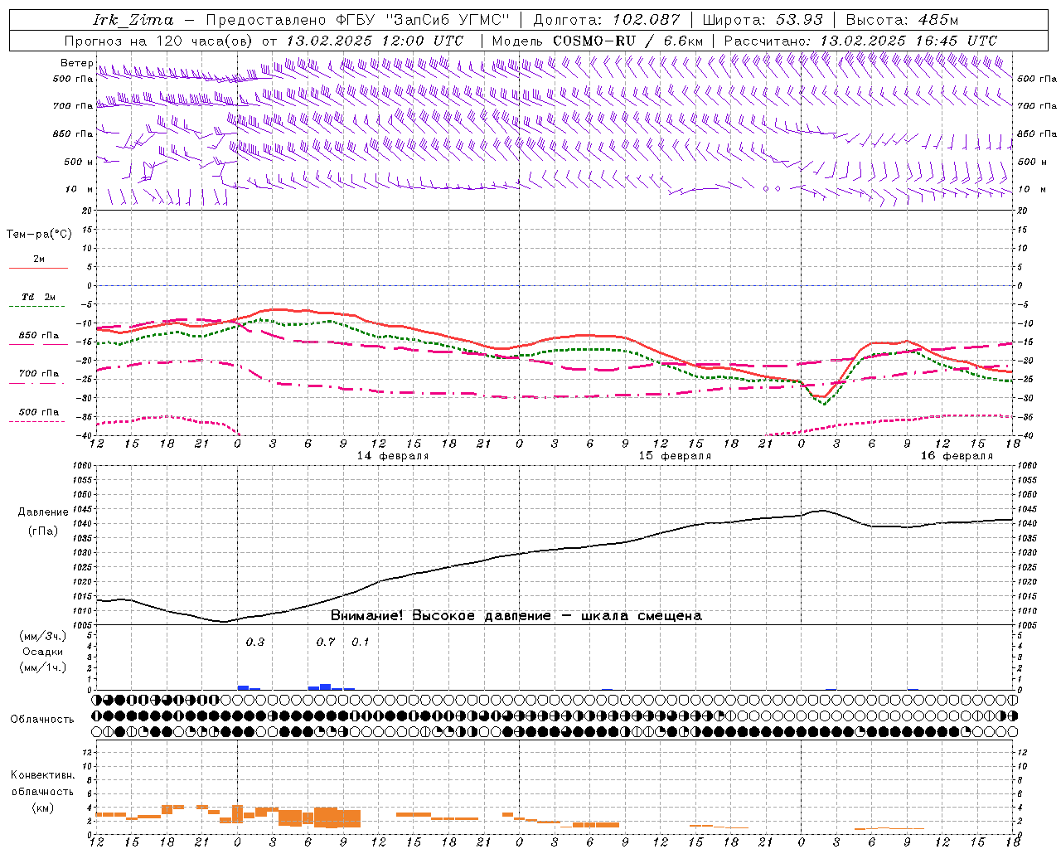Click the provider text 'ФГБУ "ЗапСиб УГМС"'
Image resolution: width=1061 pixels, height=849 pixels.
tap(422, 20)
